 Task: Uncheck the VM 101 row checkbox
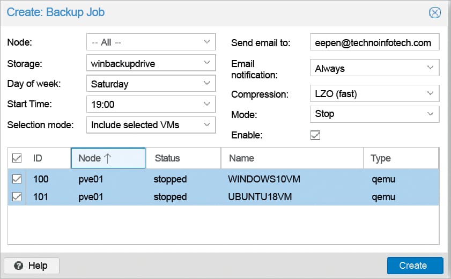17,197
